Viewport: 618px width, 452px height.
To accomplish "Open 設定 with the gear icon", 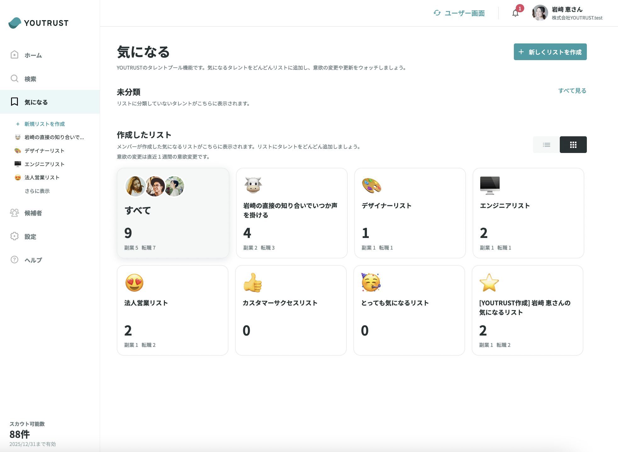I will click(14, 236).
